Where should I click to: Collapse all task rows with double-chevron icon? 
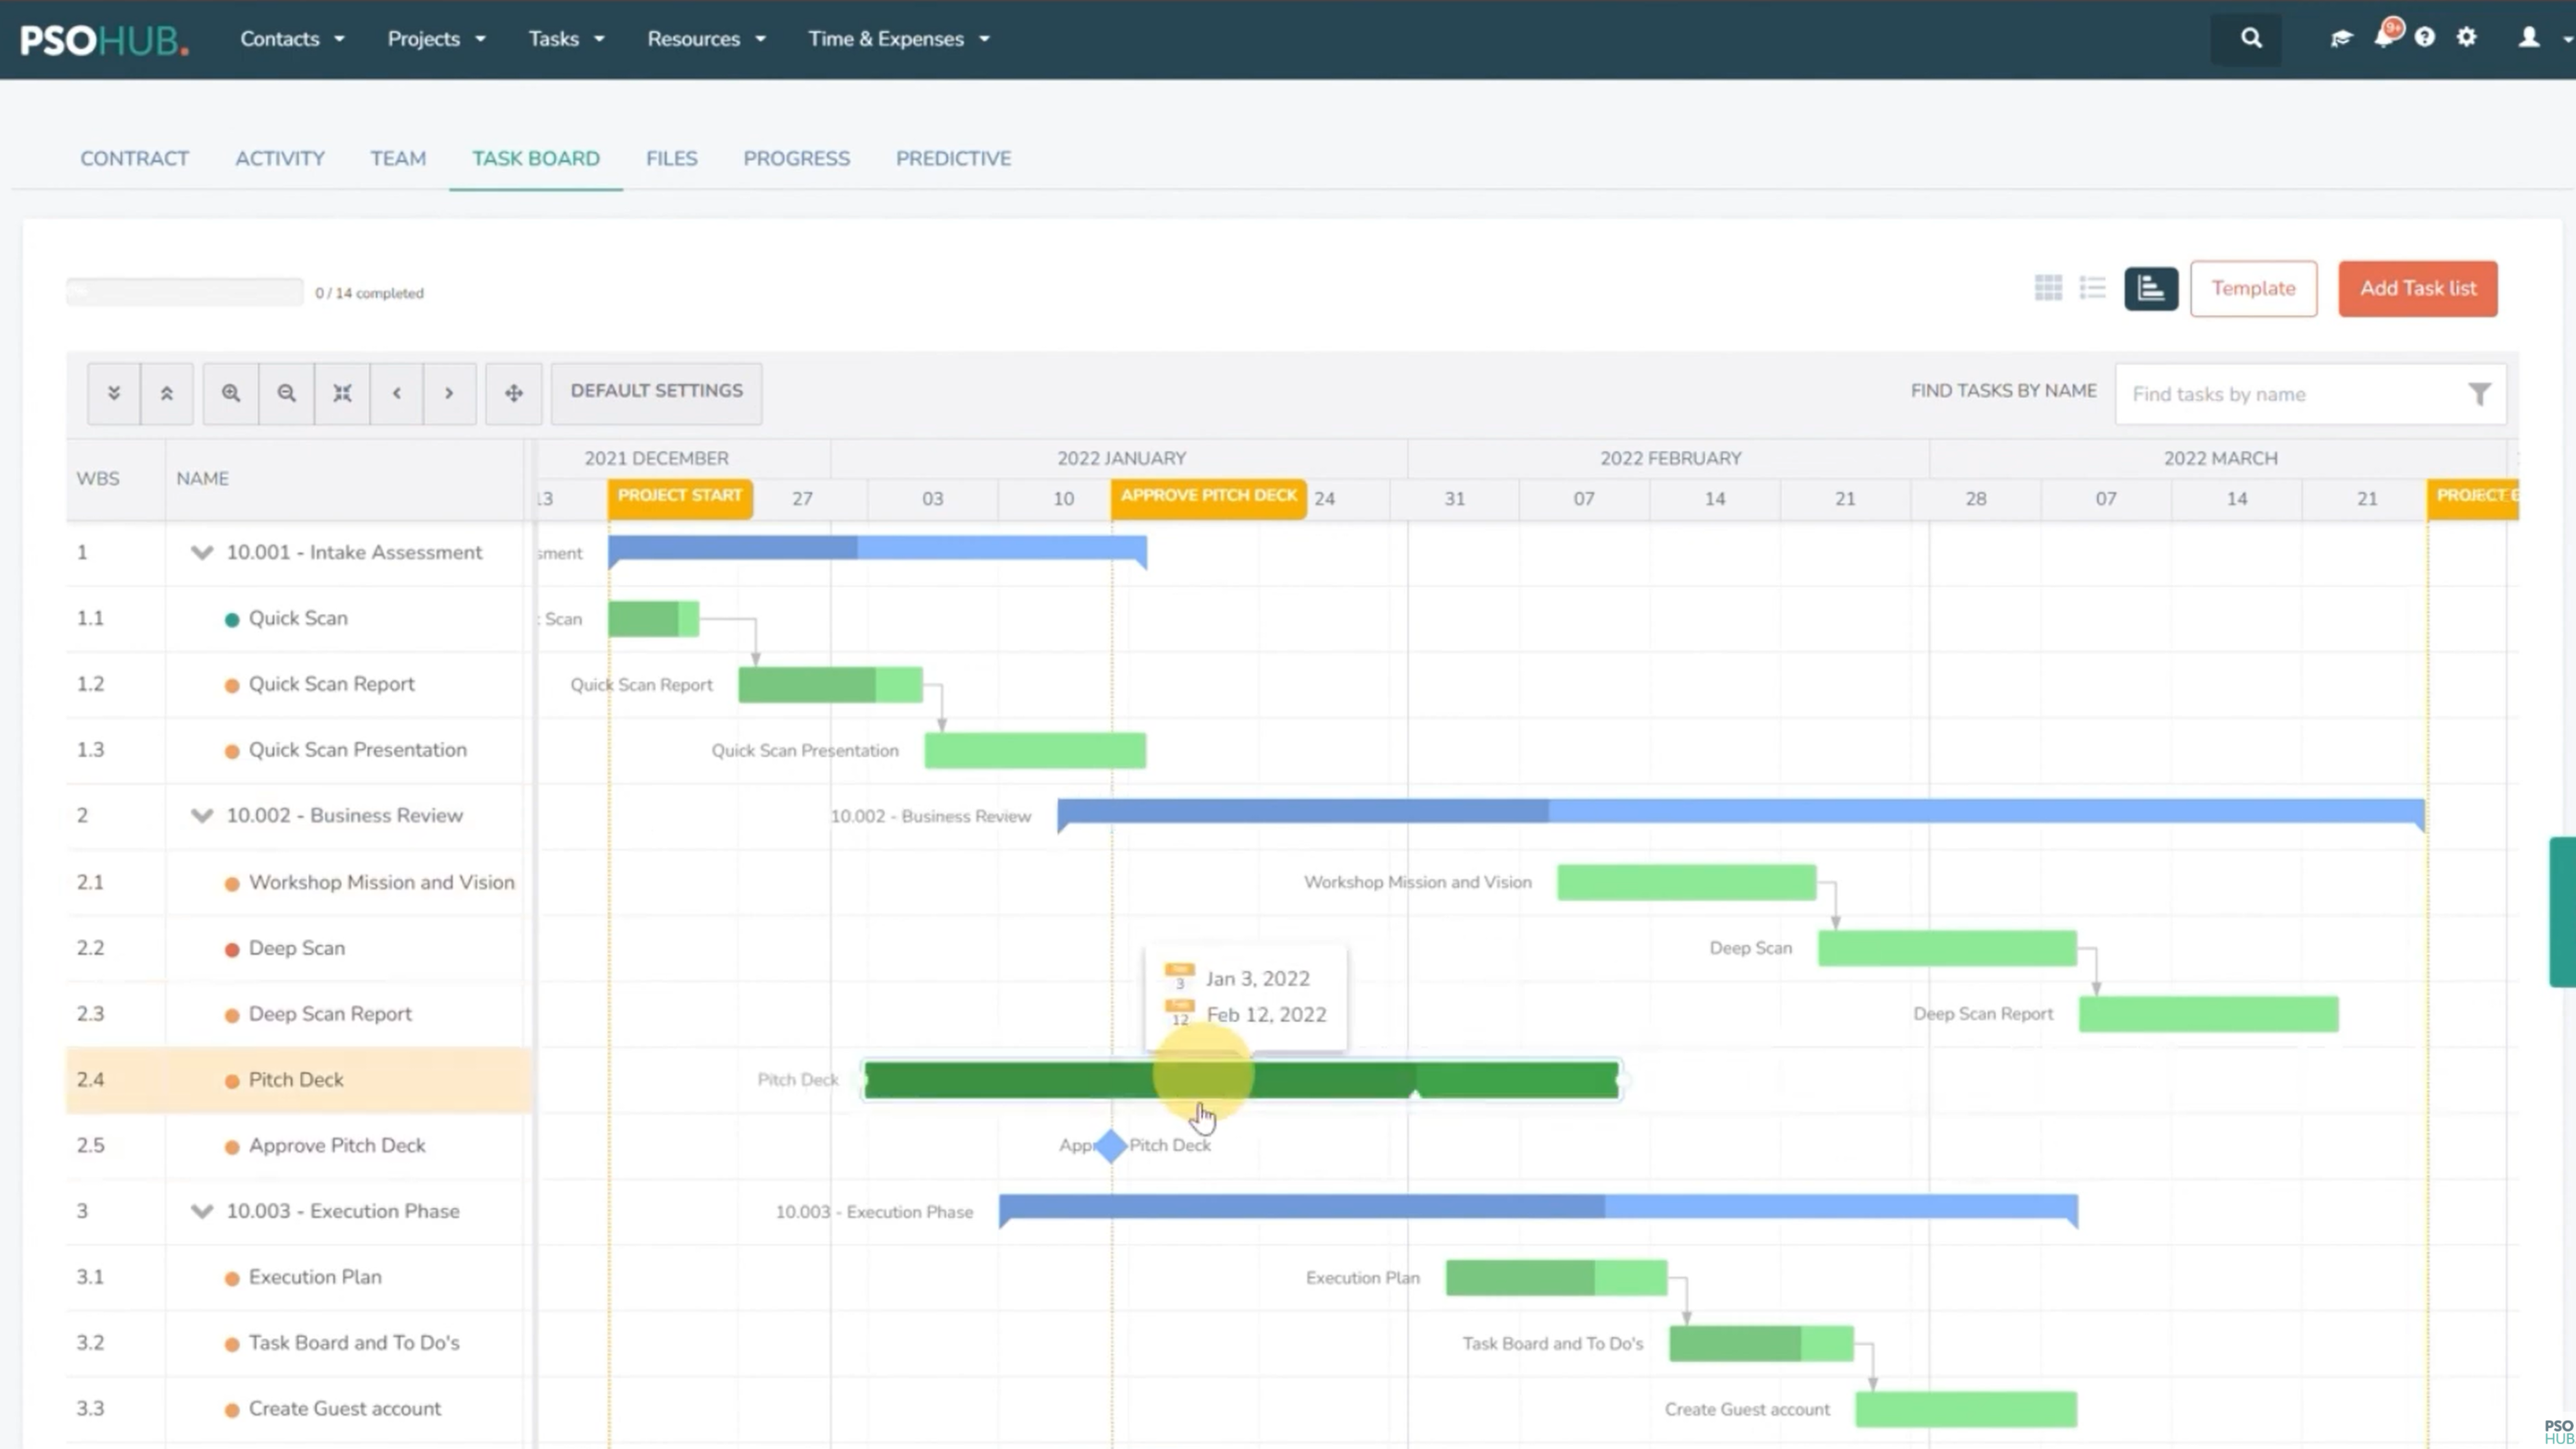click(167, 392)
